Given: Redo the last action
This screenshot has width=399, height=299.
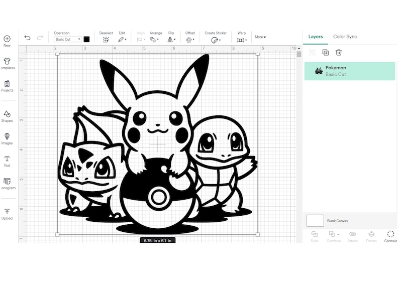Looking at the screenshot, I should click(x=40, y=38).
